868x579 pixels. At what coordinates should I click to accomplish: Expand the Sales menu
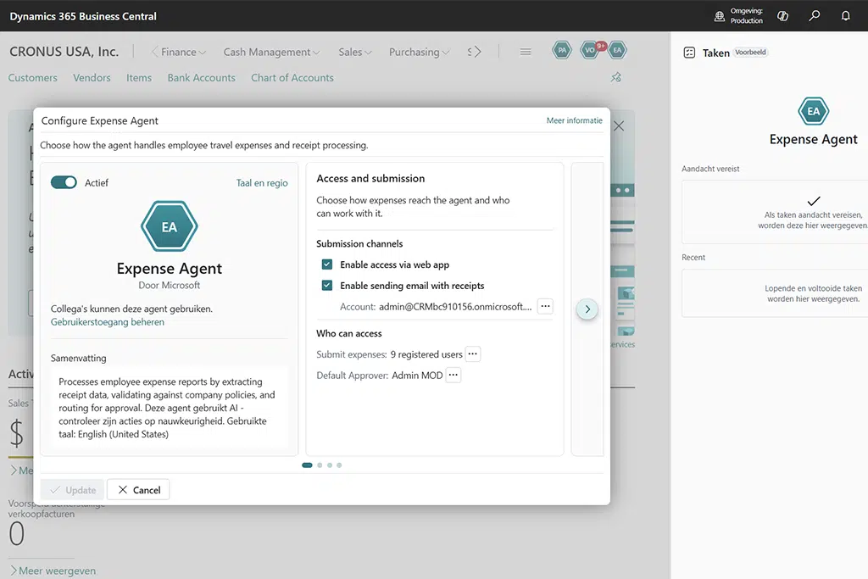coord(355,52)
